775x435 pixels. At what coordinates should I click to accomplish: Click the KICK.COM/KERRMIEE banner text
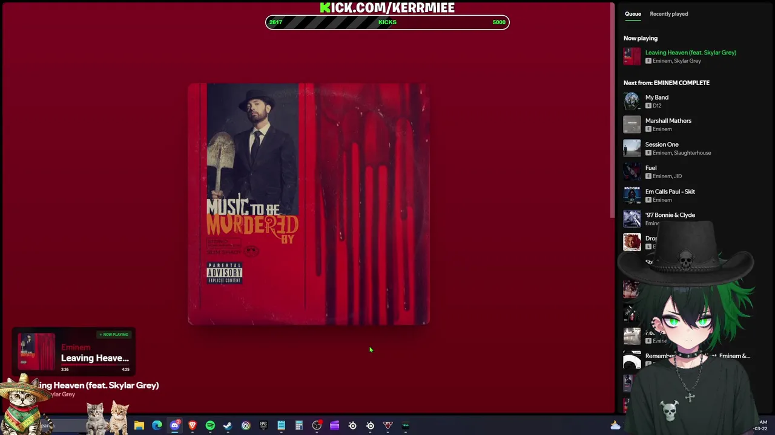pos(387,7)
